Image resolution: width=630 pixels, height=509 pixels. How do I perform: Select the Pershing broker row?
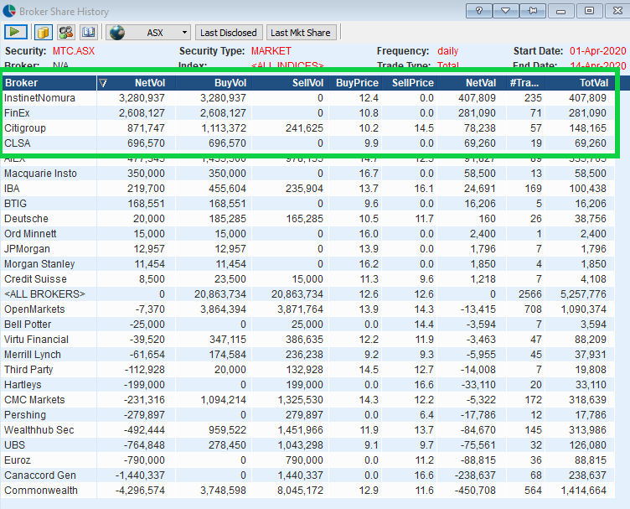coord(308,415)
